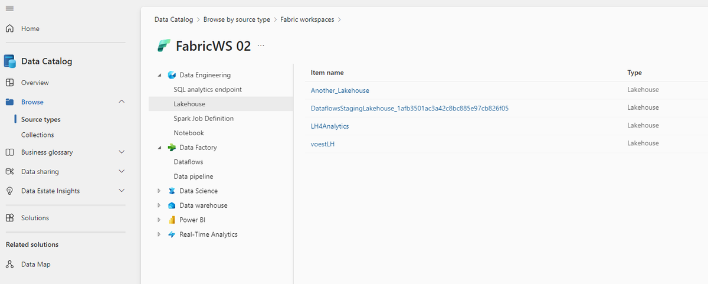Screen dimensions: 708x284
Task: Click Lakehouse type cell for Another_Lakehouse
Action: pos(643,90)
